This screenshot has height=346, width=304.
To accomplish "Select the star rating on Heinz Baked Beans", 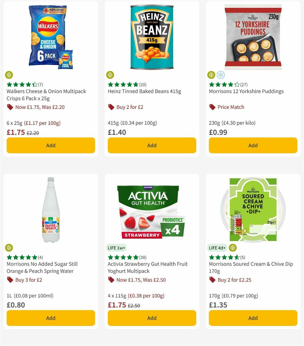I will pyautogui.click(x=122, y=84).
